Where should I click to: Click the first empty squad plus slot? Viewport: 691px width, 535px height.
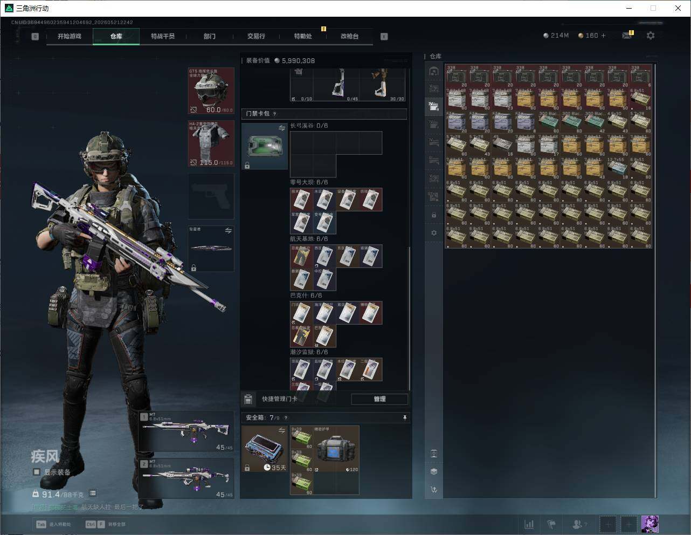(x=607, y=524)
